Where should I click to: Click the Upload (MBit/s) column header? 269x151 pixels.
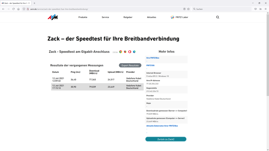pos(116,72)
